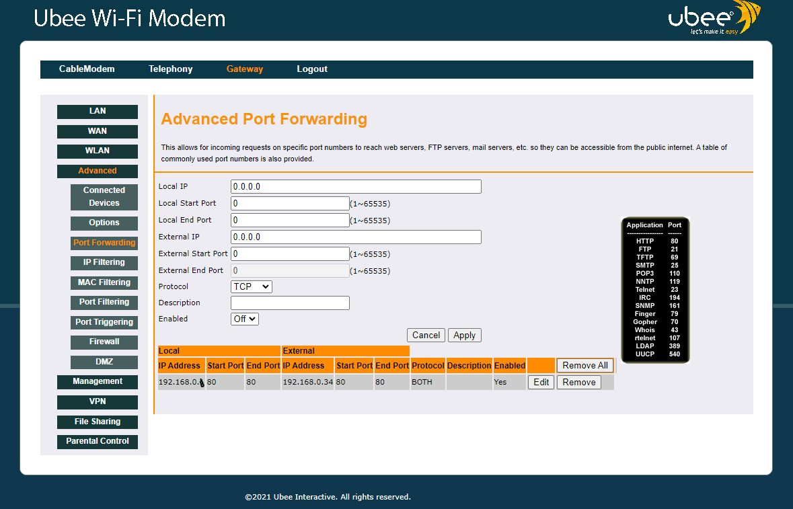Viewport: 793px width, 509px height.
Task: Switch to the CableModem tab
Action: [x=87, y=69]
